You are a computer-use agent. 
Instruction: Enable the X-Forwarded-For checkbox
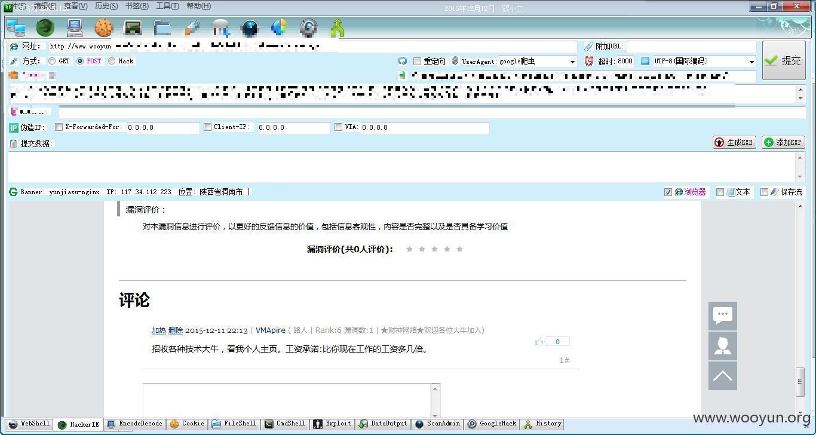pyautogui.click(x=59, y=127)
